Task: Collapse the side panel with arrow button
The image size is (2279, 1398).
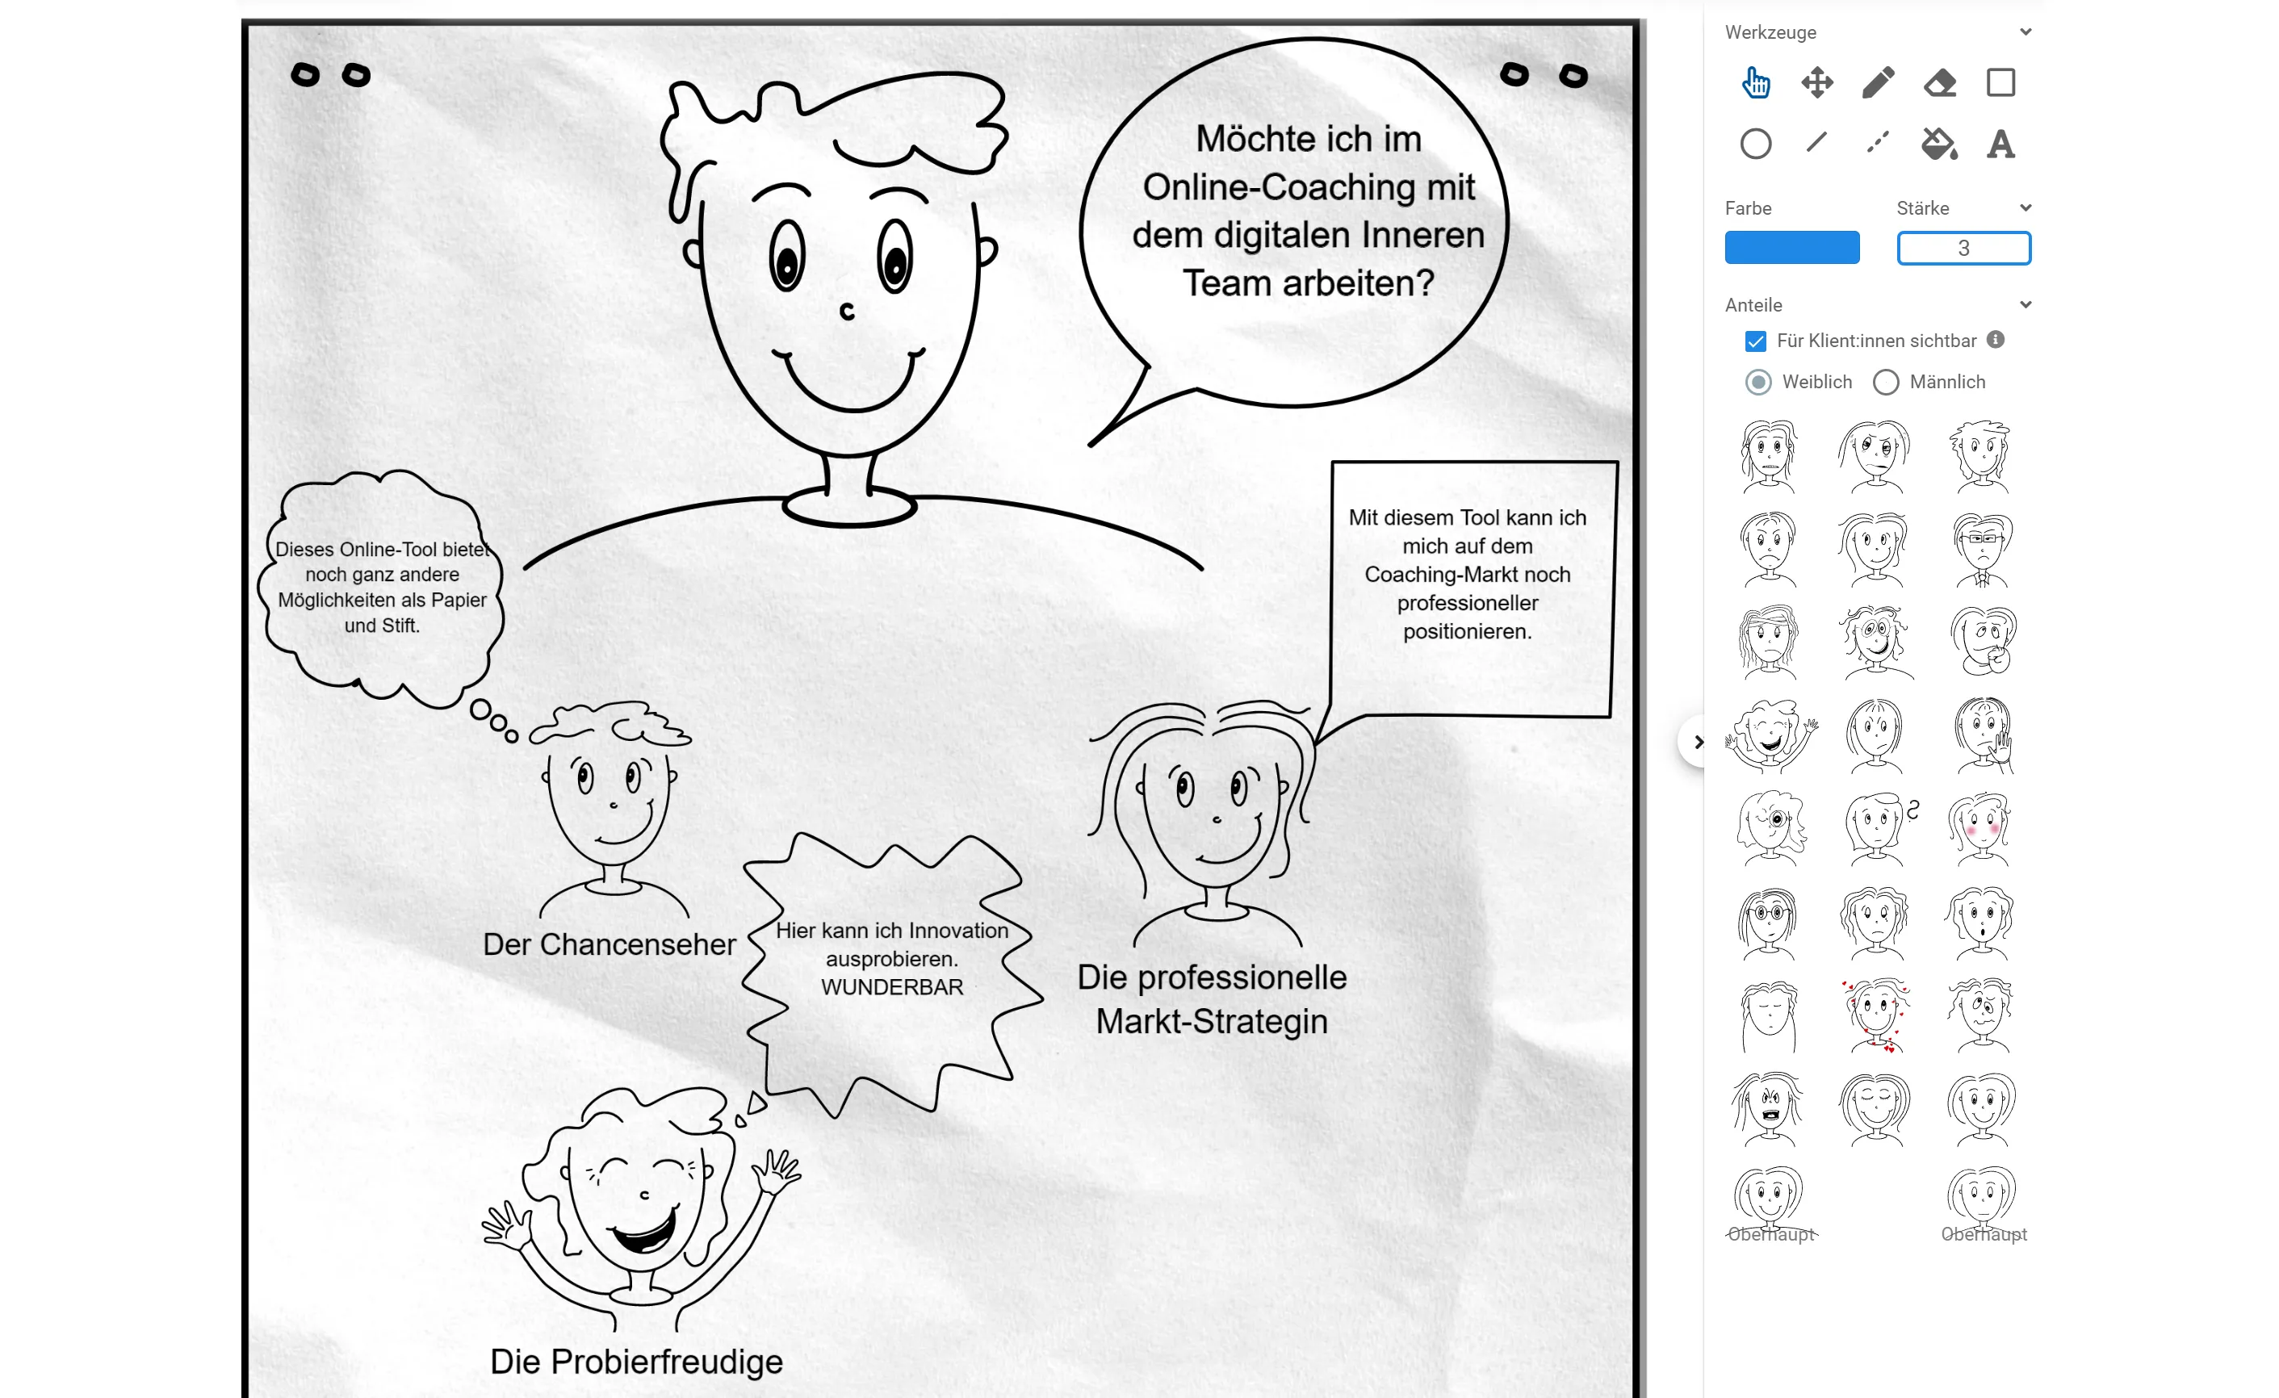Action: (x=1697, y=742)
